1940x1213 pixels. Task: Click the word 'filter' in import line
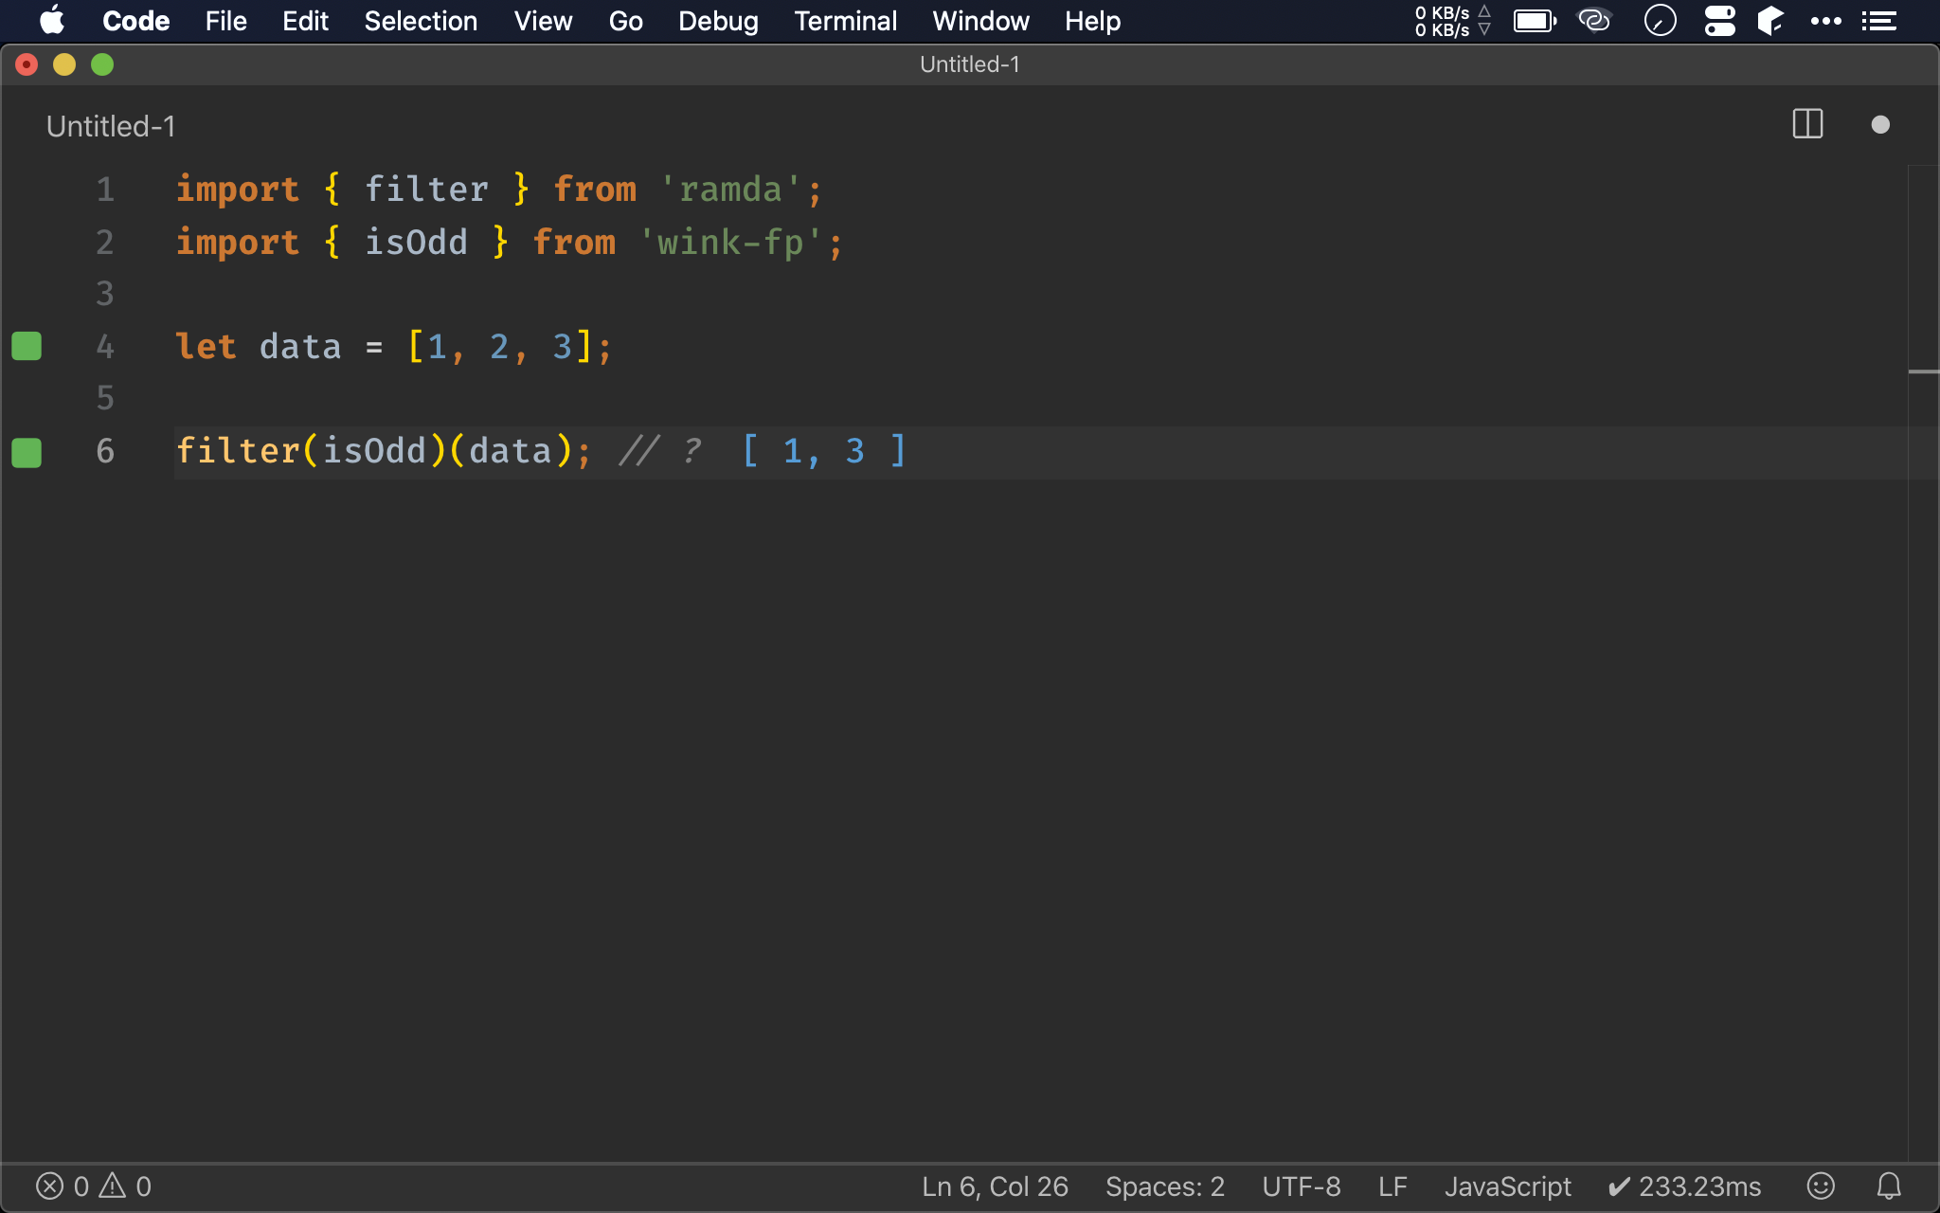(426, 190)
